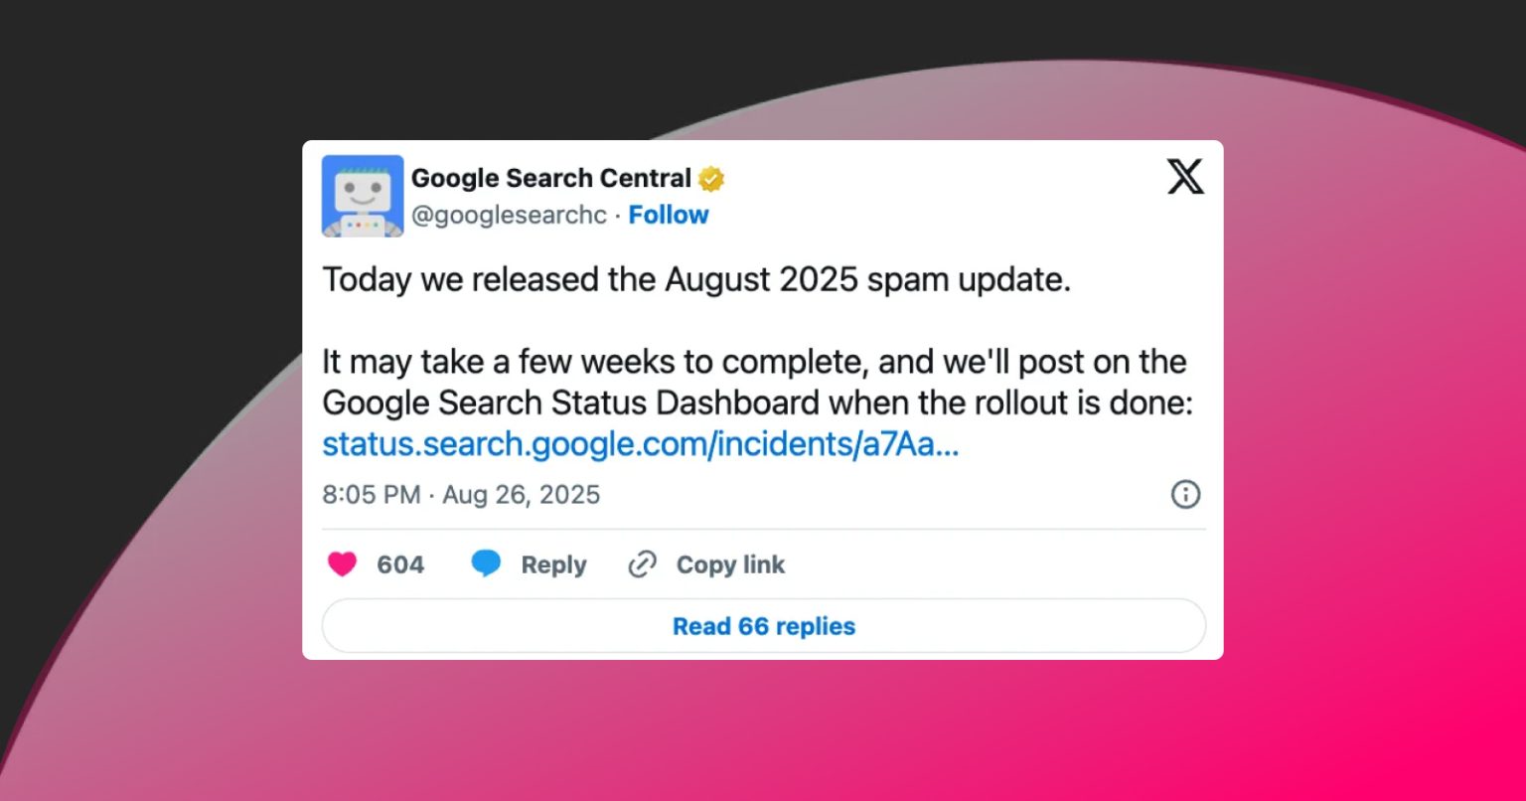Click the 604 likes count

[400, 564]
